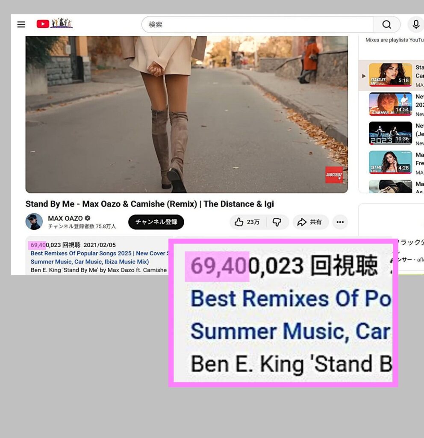Open the hamburger guide menu
This screenshot has width=424, height=438.
point(21,24)
